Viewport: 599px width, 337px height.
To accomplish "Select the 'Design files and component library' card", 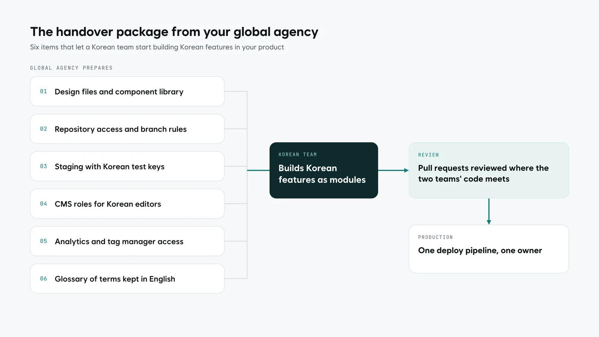I will 127,91.
